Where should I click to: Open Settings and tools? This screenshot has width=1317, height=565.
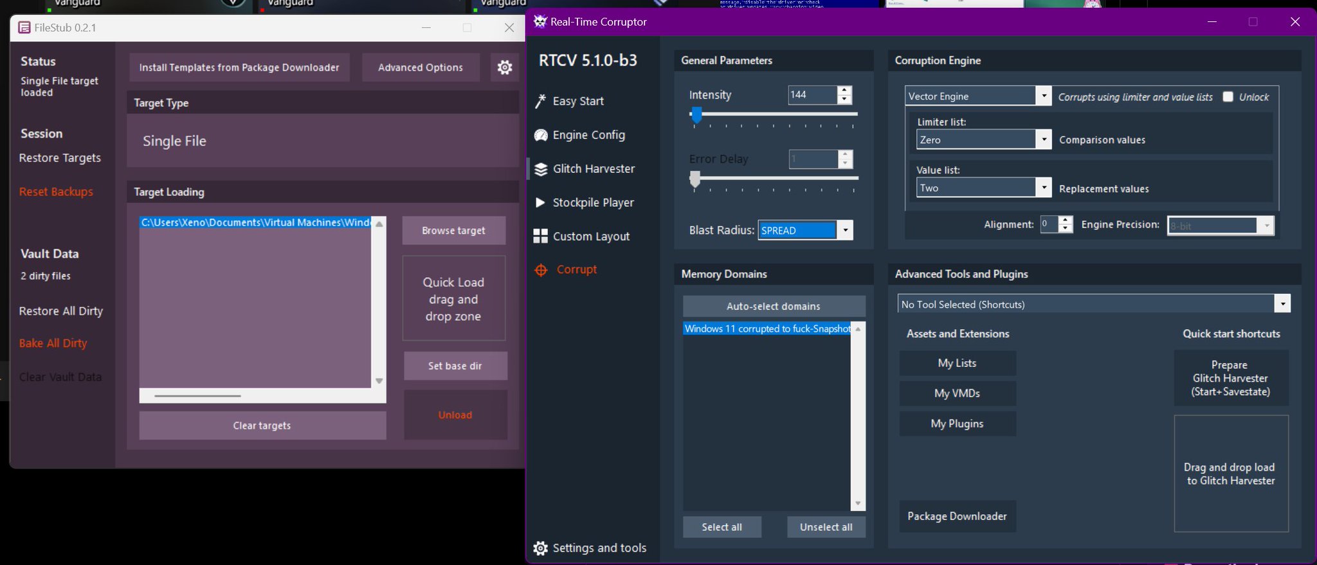(599, 548)
